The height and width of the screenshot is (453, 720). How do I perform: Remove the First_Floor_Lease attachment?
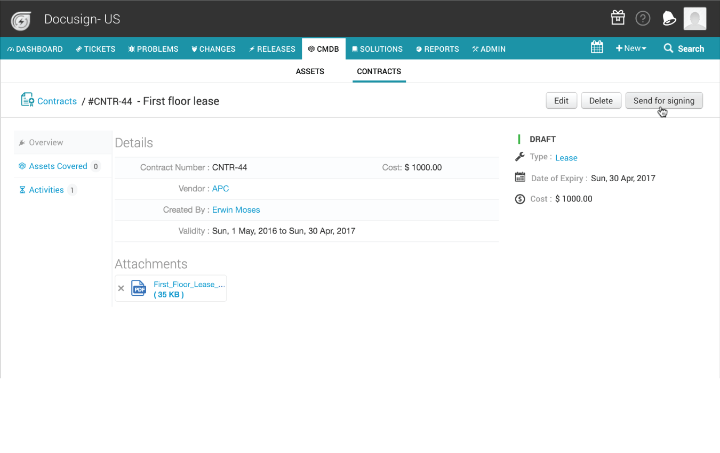pos(121,288)
